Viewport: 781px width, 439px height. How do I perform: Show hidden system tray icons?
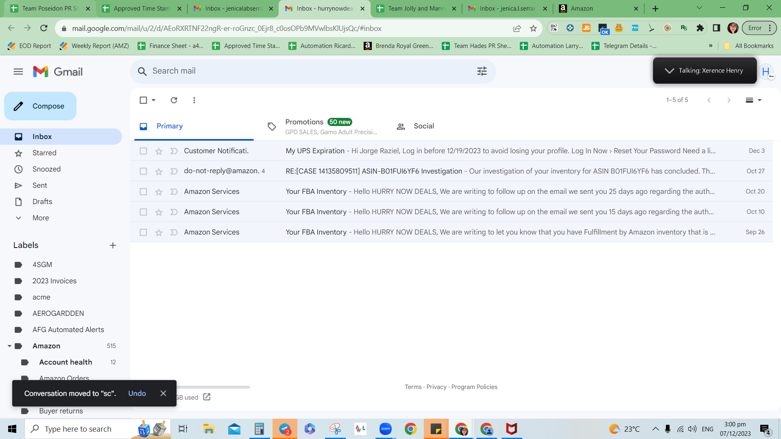point(655,429)
